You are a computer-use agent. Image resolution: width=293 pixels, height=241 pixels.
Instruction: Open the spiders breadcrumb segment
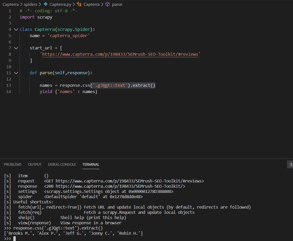pos(31,4)
